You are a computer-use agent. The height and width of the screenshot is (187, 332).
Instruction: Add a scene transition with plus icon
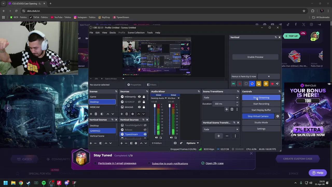tap(226, 109)
